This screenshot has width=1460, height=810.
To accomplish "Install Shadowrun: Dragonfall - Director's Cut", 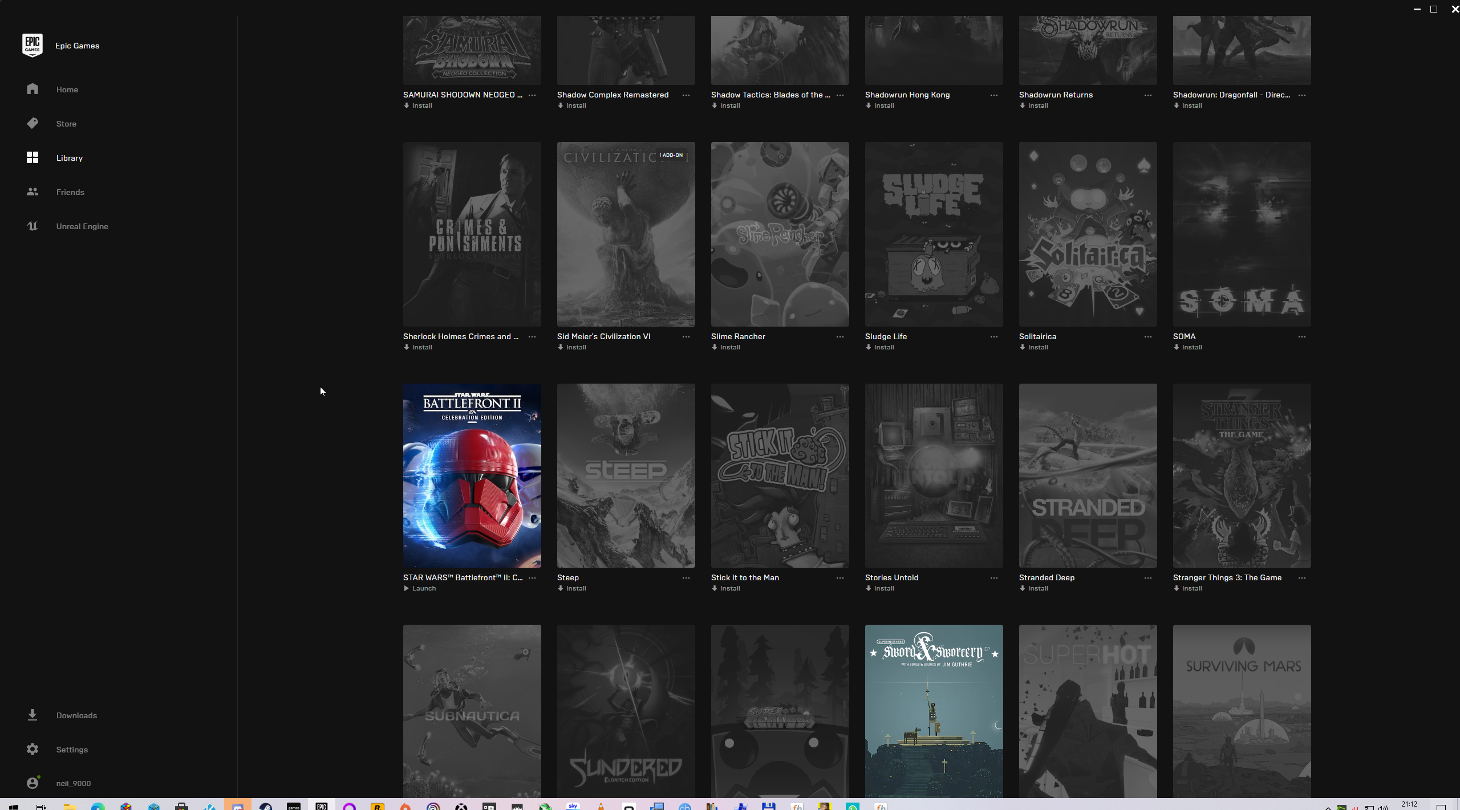I will coord(1187,105).
